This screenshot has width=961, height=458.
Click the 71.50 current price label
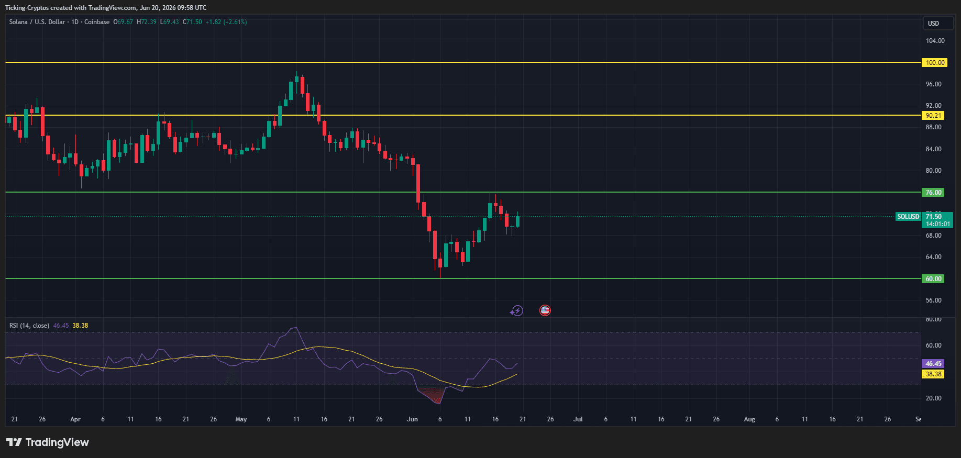coord(933,216)
